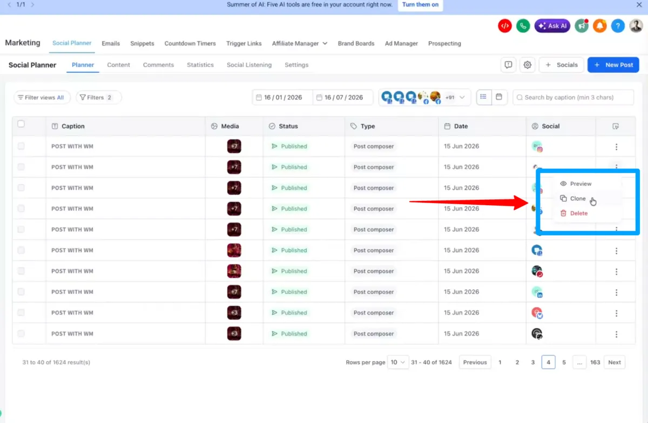Tick the select-all checkbox in table header
648x423 pixels.
point(21,124)
